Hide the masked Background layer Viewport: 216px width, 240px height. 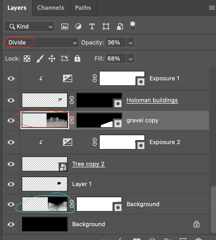(11, 204)
